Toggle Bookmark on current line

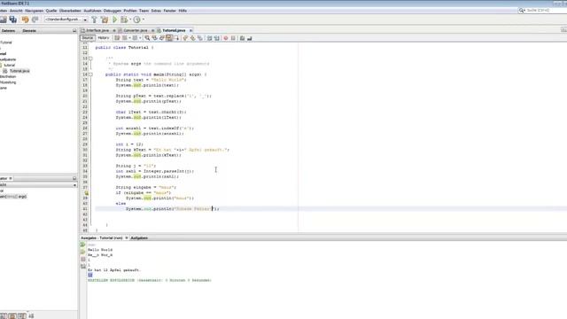[x=200, y=38]
